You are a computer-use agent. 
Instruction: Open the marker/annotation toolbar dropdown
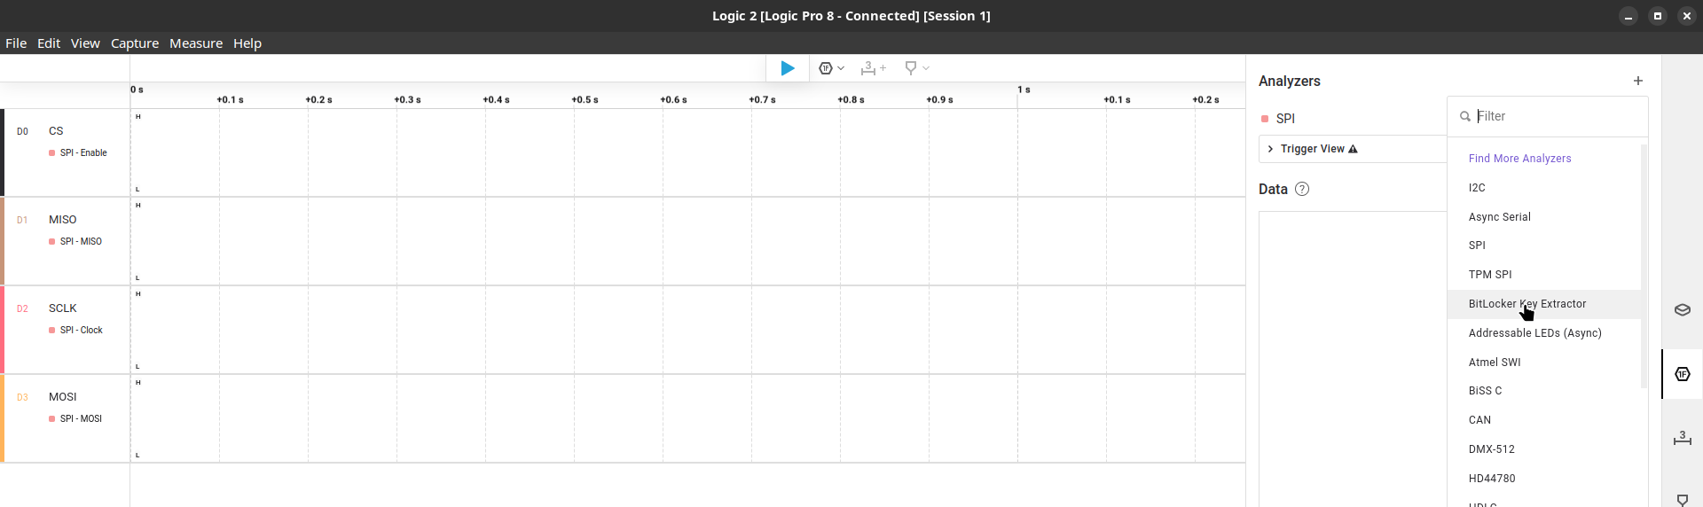916,68
